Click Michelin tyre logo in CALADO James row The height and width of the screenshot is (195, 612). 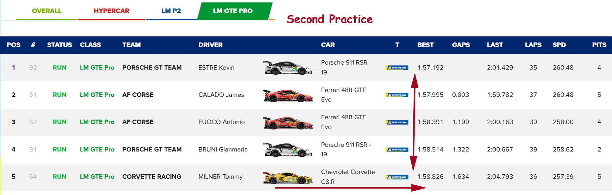(397, 95)
